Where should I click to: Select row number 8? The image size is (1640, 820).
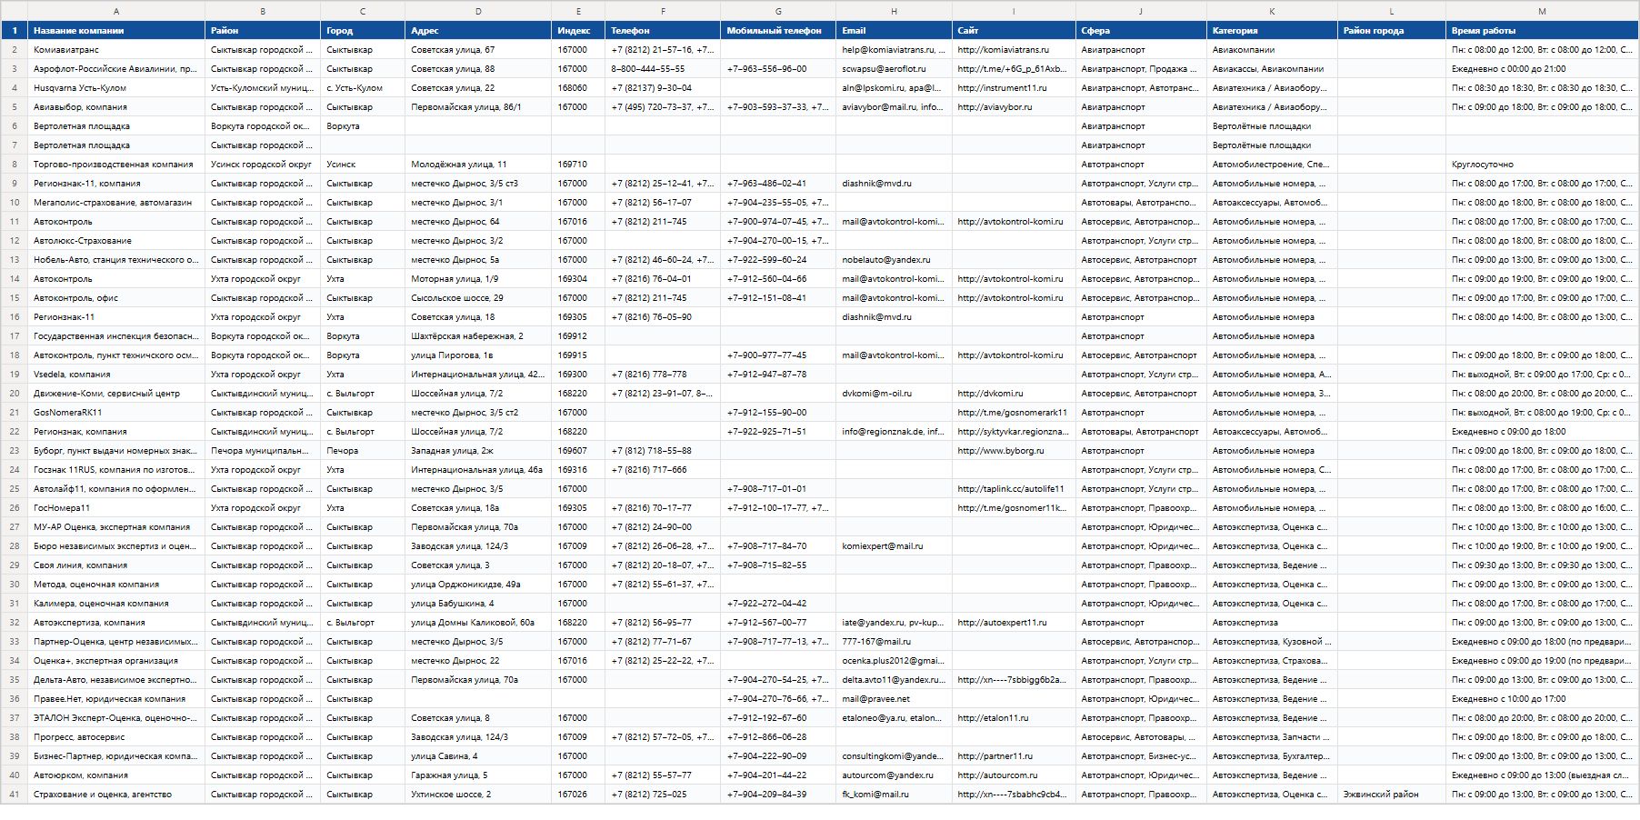tap(14, 165)
